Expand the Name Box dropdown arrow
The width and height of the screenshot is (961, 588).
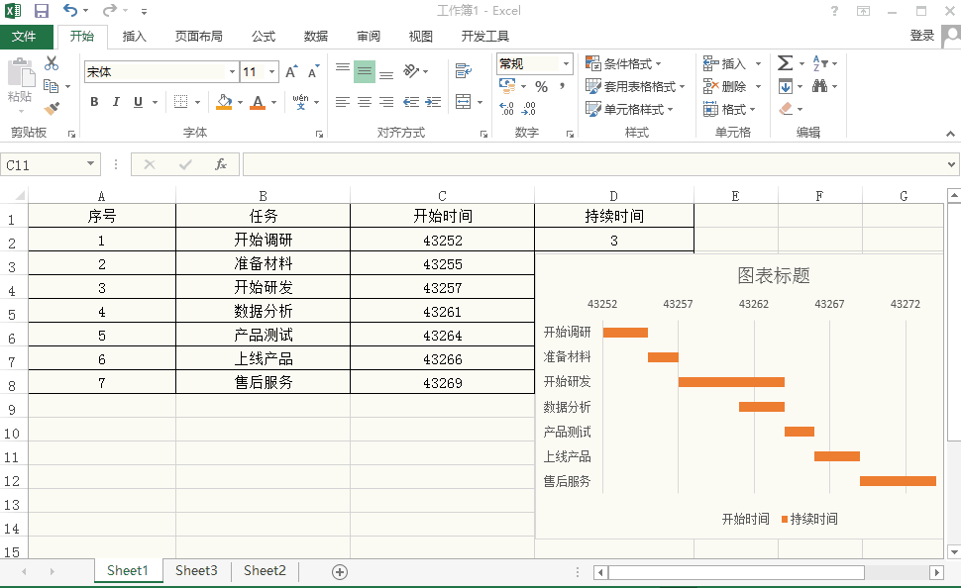[91, 164]
